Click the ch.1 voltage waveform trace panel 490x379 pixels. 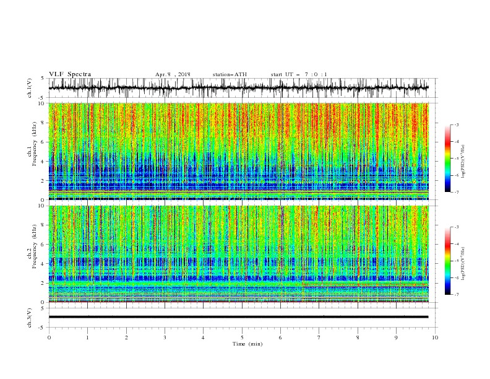tap(243, 88)
